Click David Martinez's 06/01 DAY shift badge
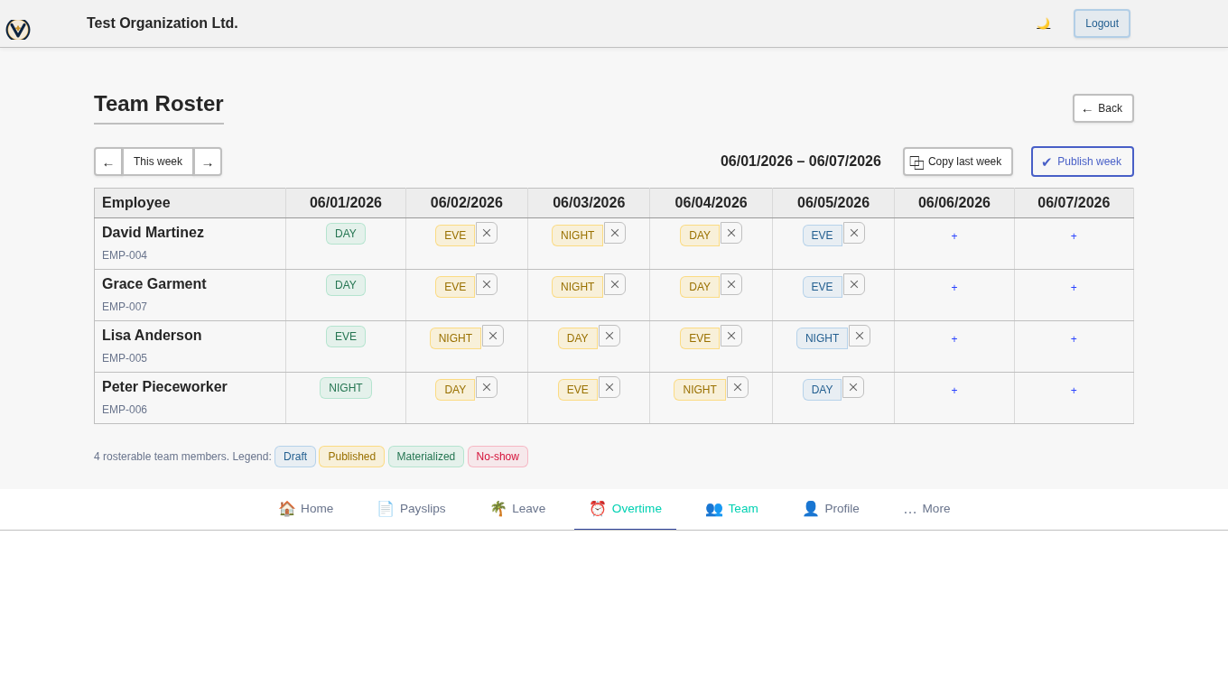Viewport: 1228px width, 693px height. [x=346, y=234]
